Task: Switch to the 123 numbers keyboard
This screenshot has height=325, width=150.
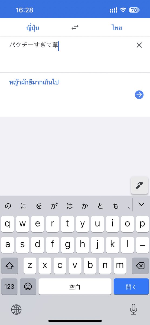Action: (9, 287)
